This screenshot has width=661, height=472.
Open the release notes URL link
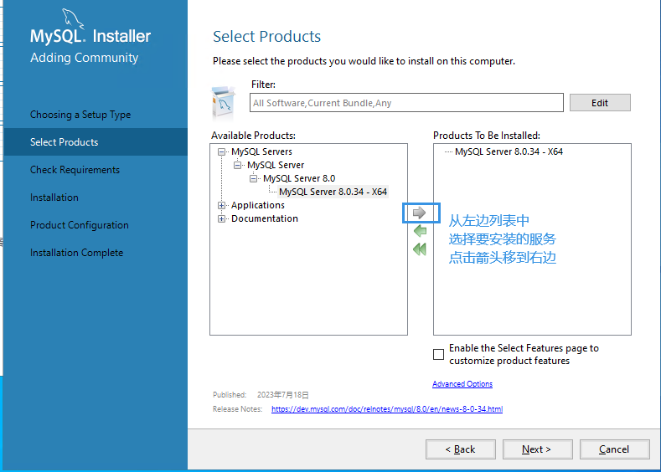tap(387, 409)
